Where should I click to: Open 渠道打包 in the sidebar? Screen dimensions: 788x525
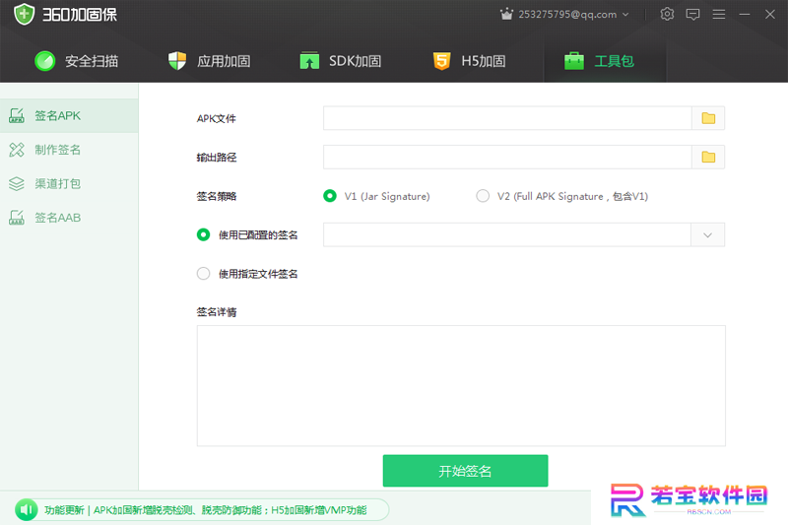click(69, 184)
